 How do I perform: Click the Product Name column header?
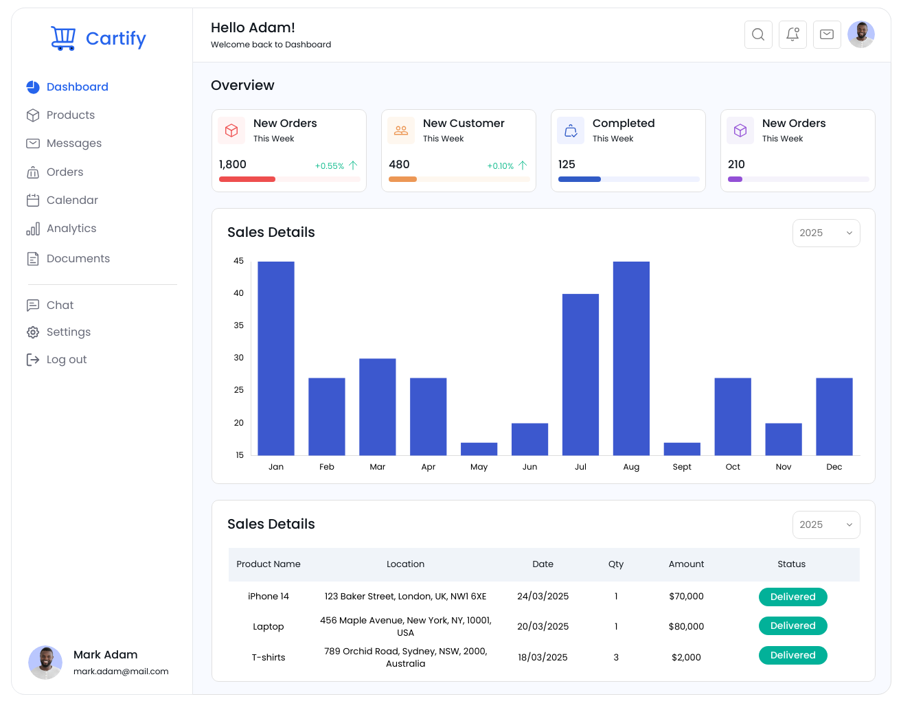click(269, 564)
